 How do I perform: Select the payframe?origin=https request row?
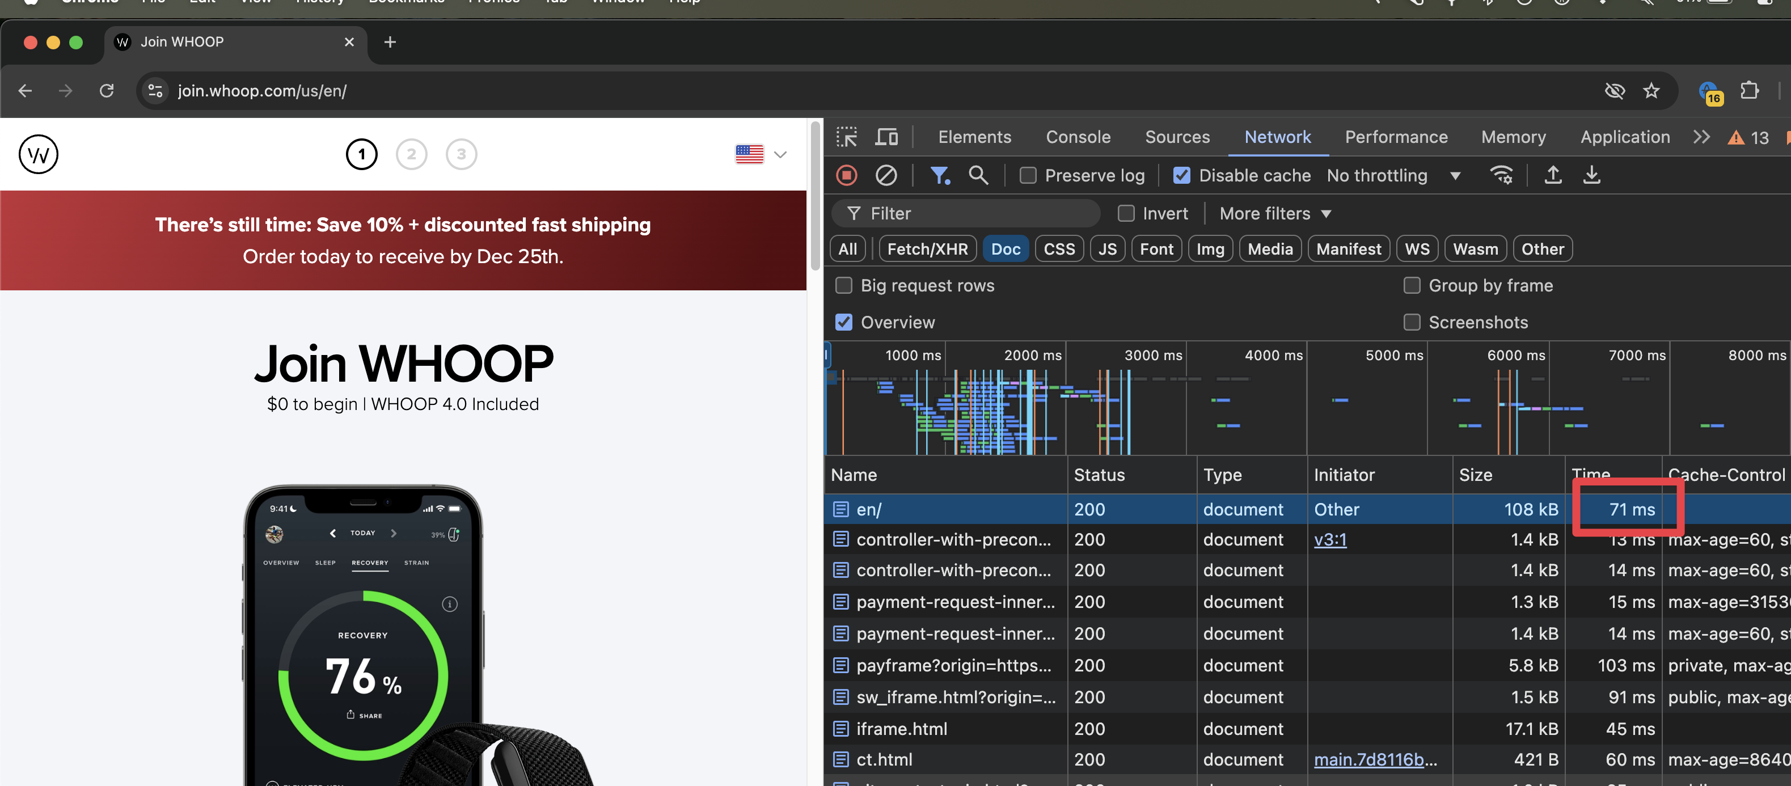pos(1307,665)
